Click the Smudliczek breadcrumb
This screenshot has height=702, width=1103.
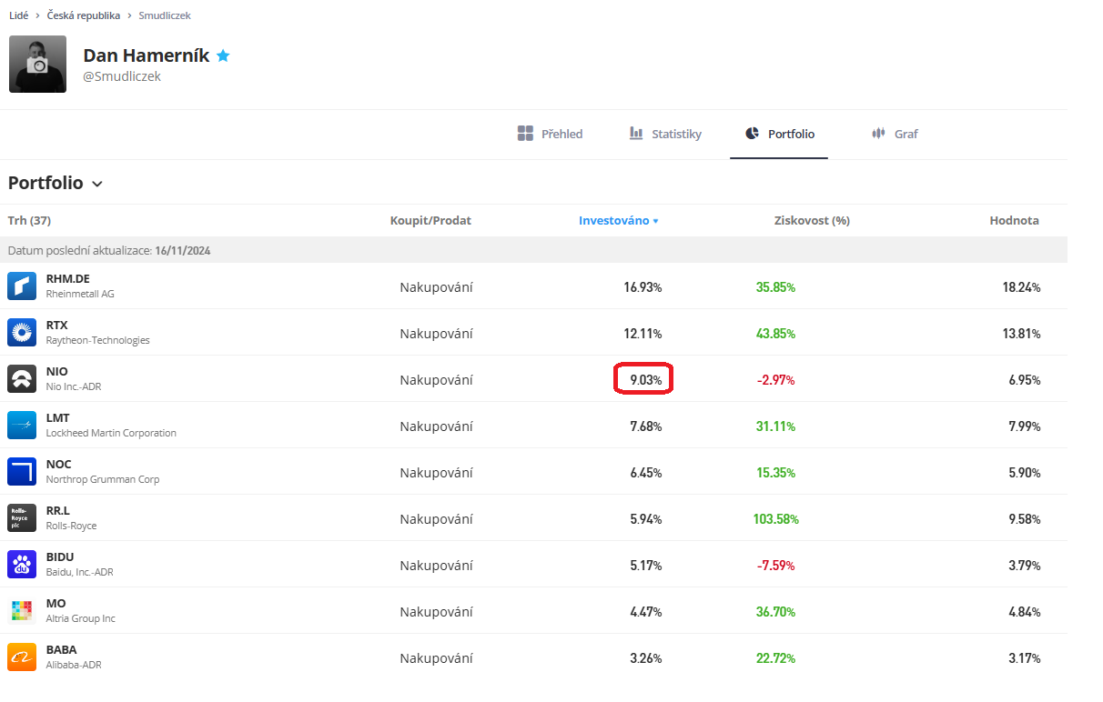tap(165, 15)
